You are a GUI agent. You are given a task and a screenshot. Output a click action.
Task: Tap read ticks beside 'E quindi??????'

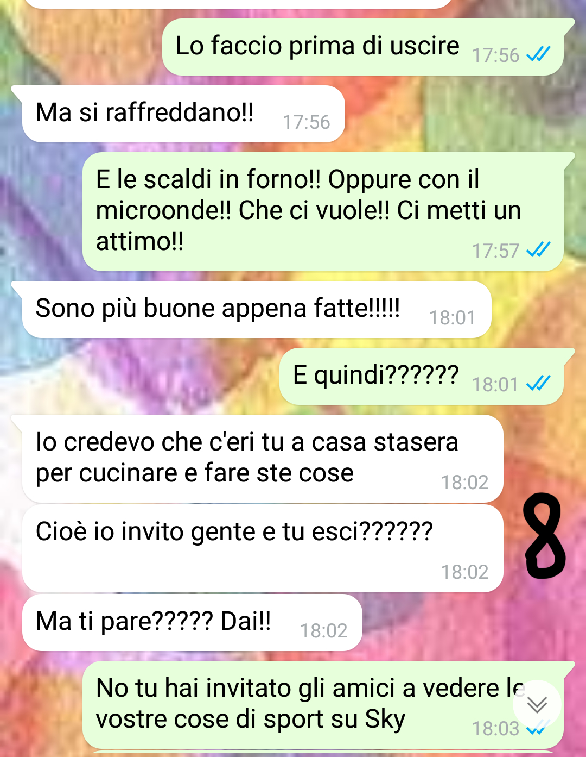pos(538,383)
